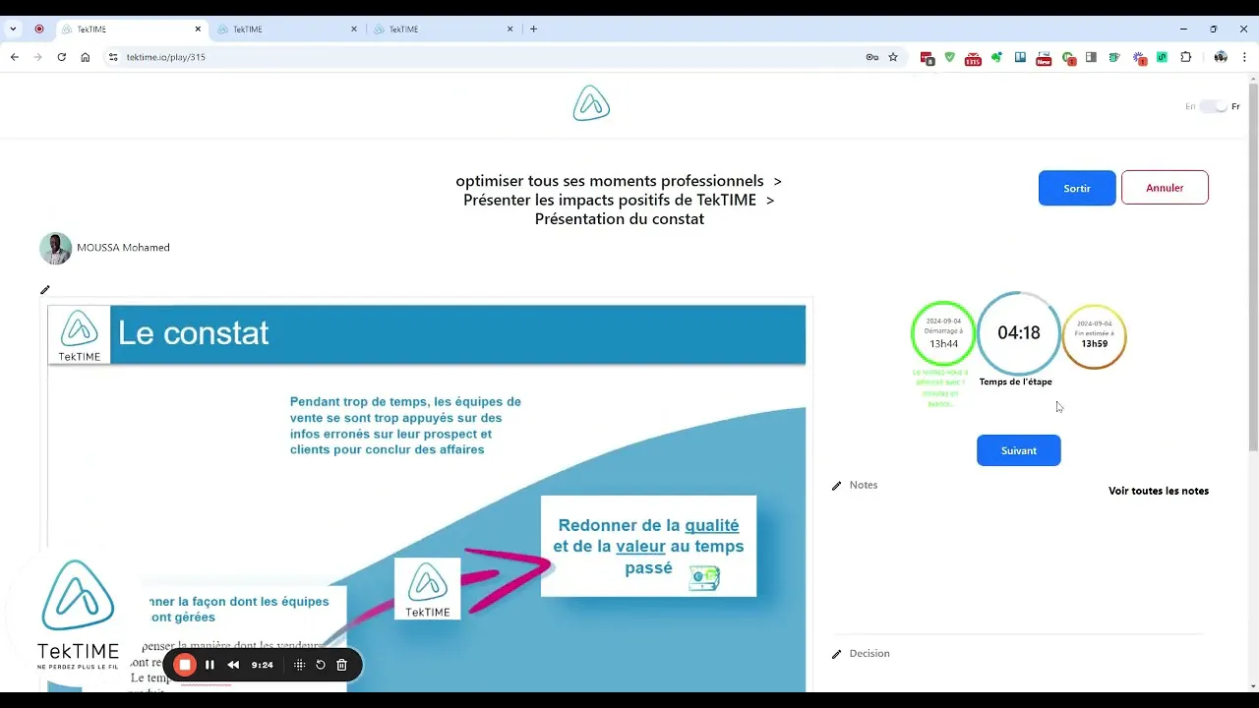Open the saved passwords key icon
Image resolution: width=1259 pixels, height=708 pixels.
(872, 57)
